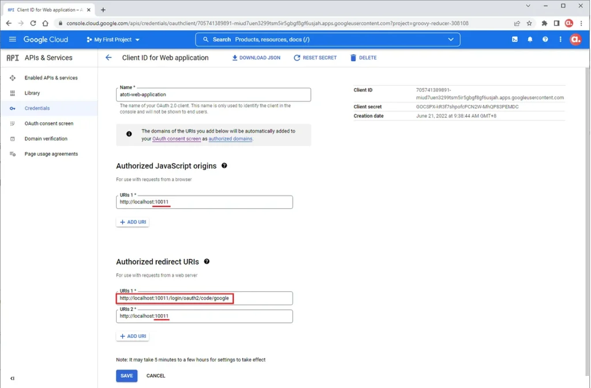Screen dimensions: 591x388
Task: Open Enabled APIs & services in sidebar
Action: tap(49, 78)
